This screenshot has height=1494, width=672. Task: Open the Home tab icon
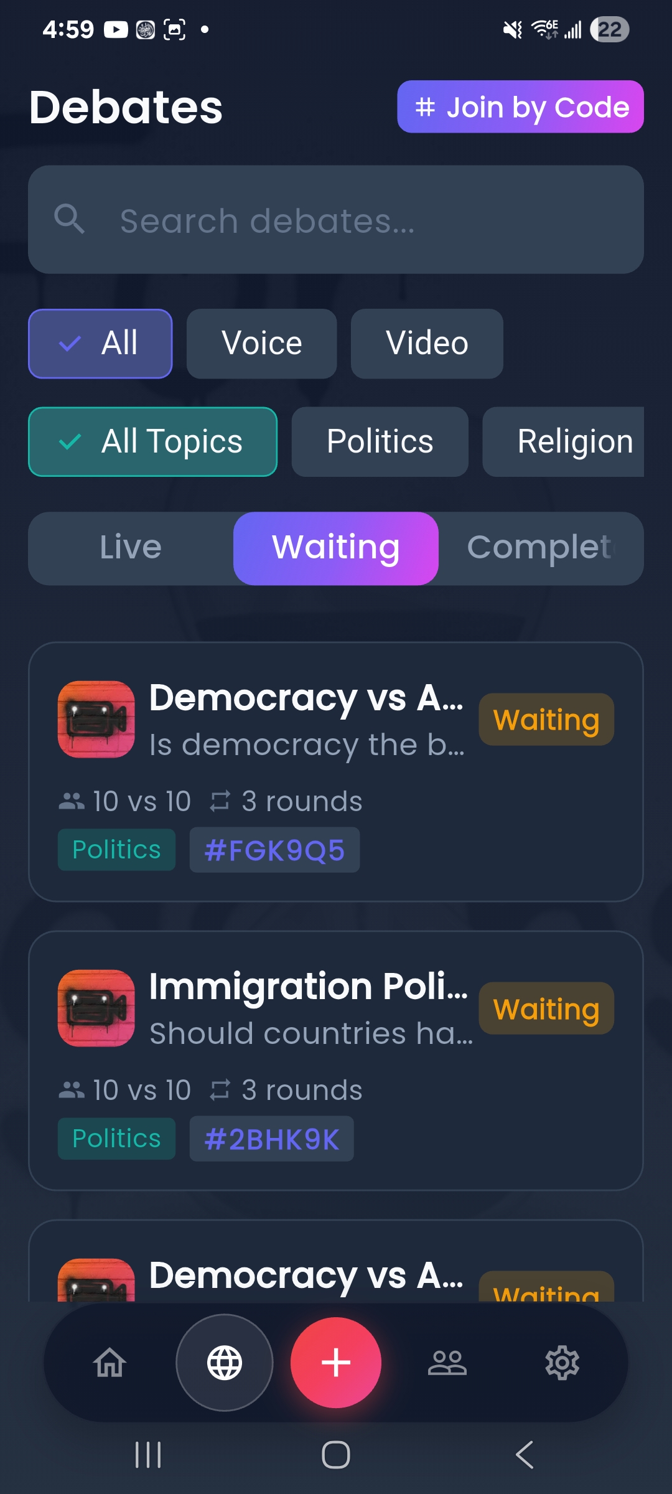coord(110,1363)
